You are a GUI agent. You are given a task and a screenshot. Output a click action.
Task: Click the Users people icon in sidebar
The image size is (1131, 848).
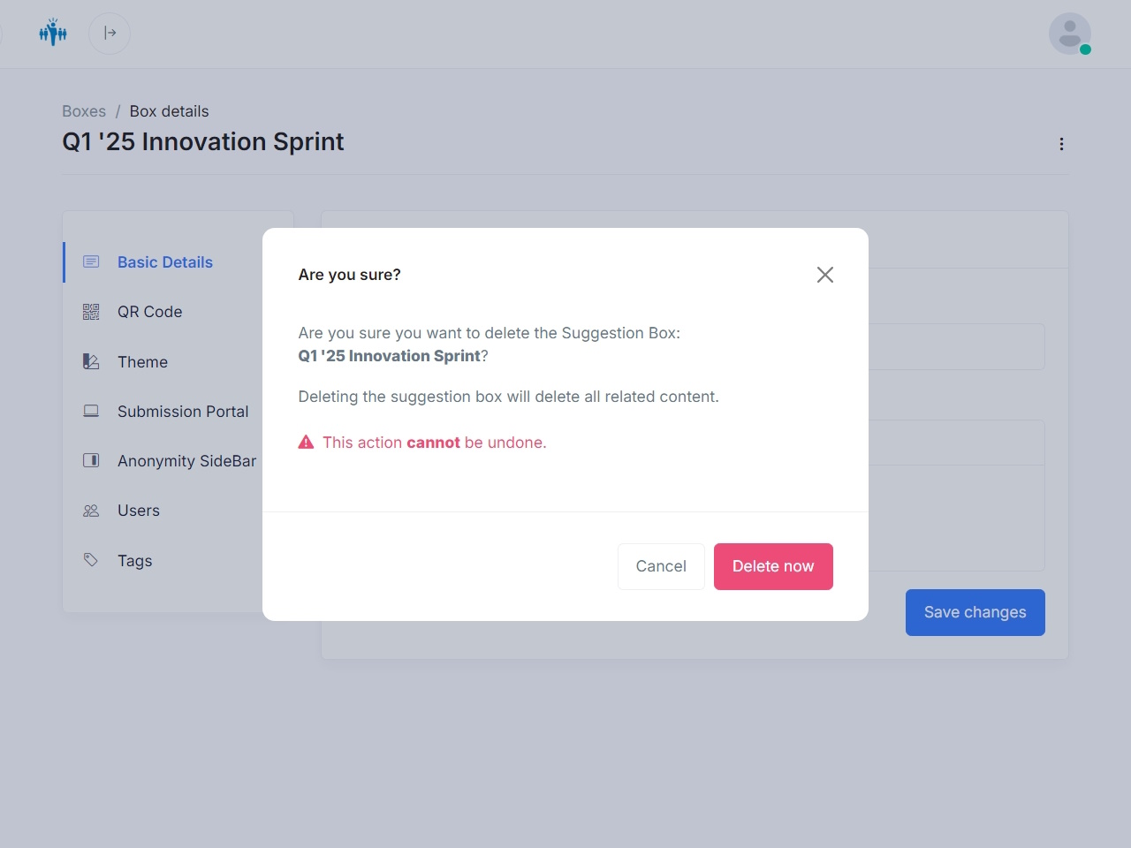coord(90,510)
